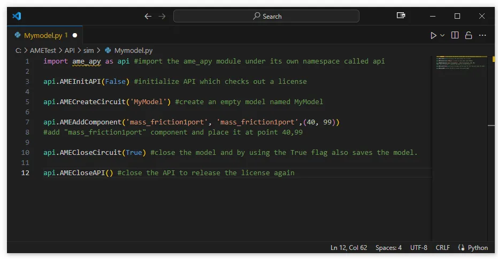Viewport: 498px width, 259px height.
Task: Change indentation via Spaces: 4
Action: pos(388,248)
